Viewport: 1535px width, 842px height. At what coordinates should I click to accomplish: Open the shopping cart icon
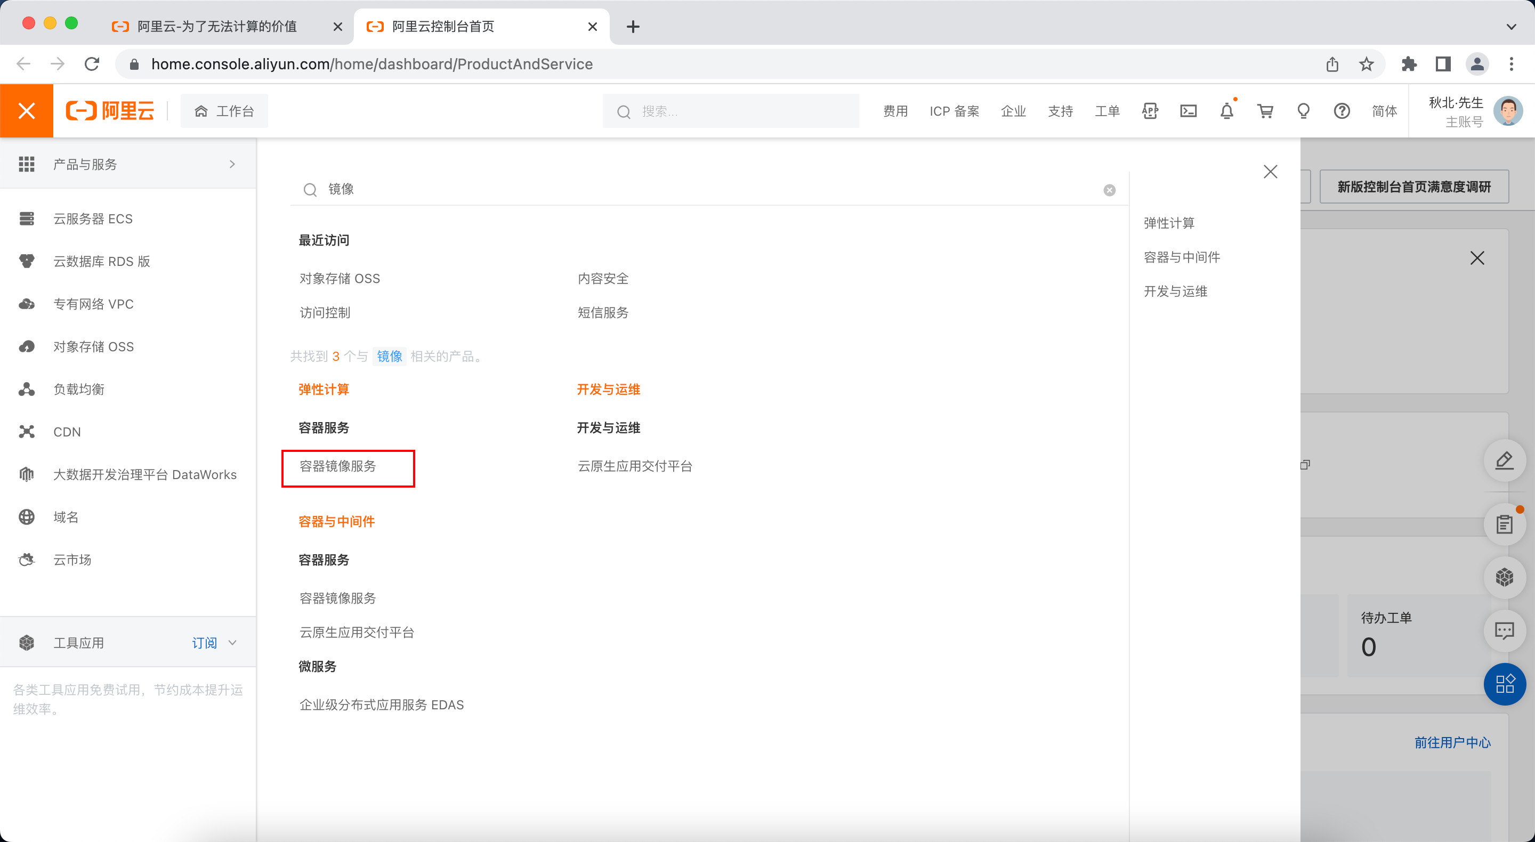pyautogui.click(x=1265, y=111)
